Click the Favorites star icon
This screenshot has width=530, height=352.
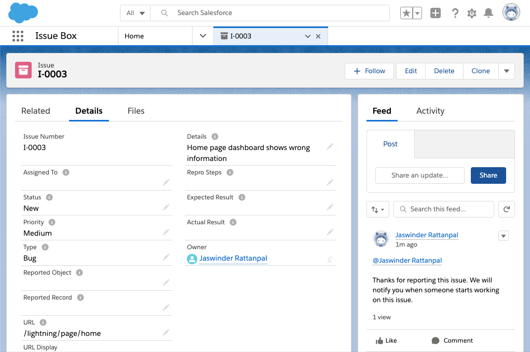(406, 13)
